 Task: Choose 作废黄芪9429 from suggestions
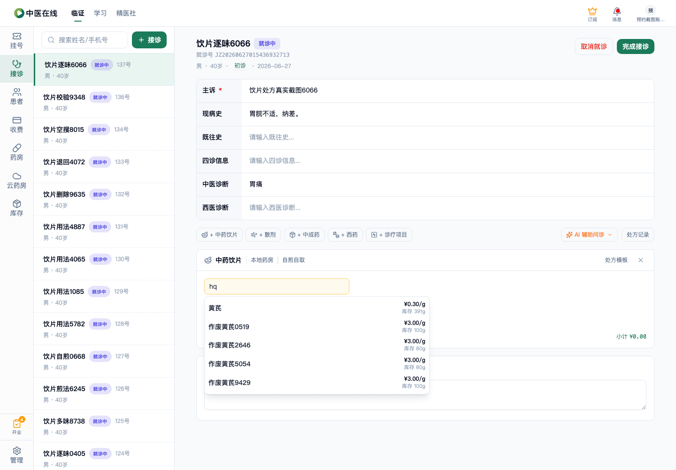point(317,383)
